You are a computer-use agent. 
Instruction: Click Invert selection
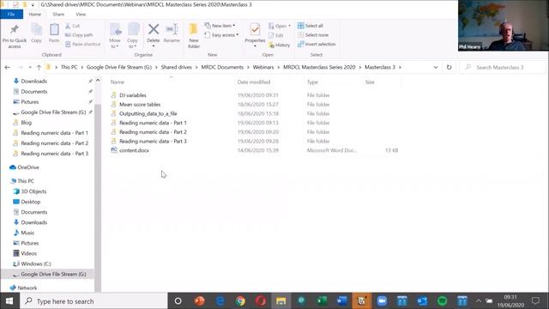tap(317, 44)
